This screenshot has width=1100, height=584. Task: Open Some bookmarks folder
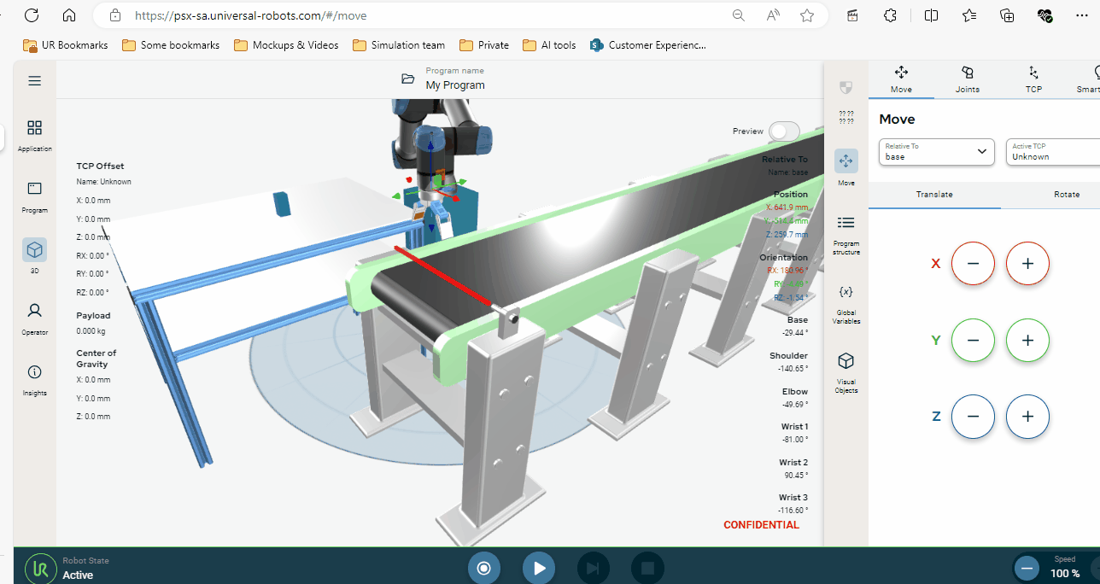point(171,45)
